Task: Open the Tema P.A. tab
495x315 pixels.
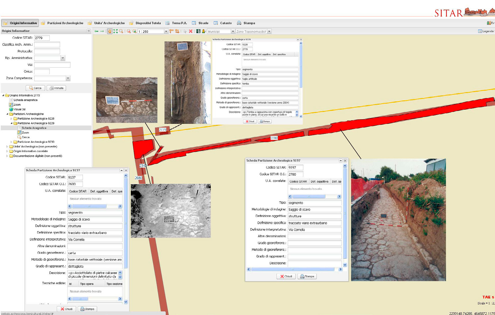Action: coord(176,23)
